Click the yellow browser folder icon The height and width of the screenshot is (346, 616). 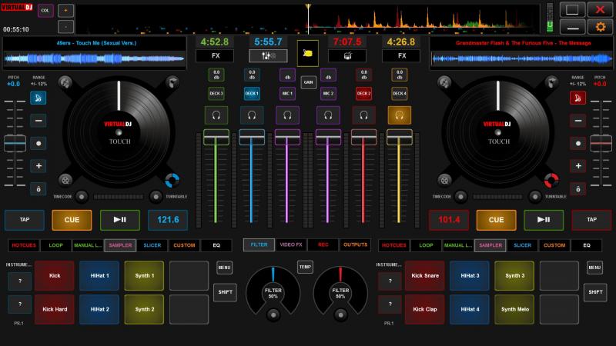click(x=308, y=52)
